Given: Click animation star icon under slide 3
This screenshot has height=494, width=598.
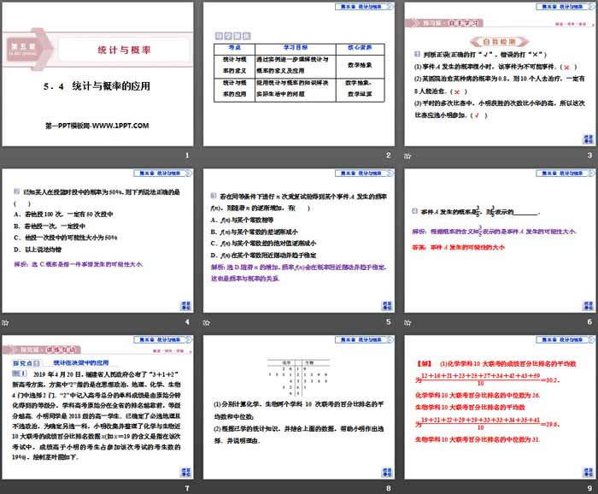Looking at the screenshot, I should point(407,156).
